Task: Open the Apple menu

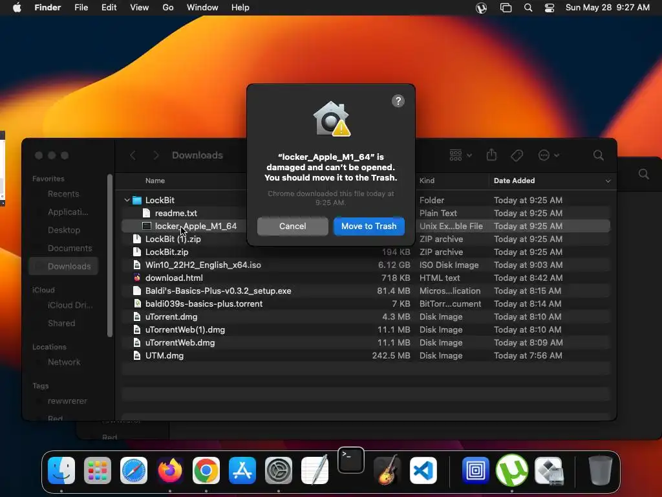Action: [17, 8]
